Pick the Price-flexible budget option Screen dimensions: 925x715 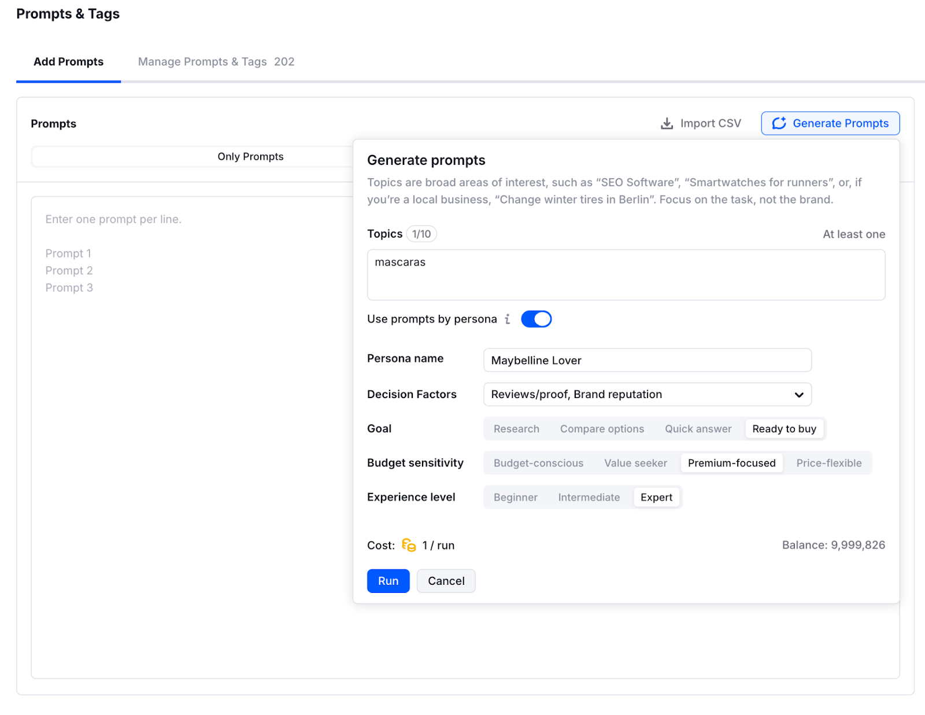(x=828, y=463)
